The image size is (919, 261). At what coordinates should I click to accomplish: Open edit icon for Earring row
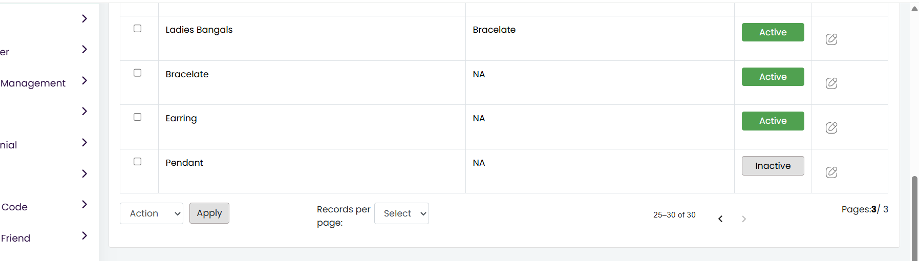831,127
